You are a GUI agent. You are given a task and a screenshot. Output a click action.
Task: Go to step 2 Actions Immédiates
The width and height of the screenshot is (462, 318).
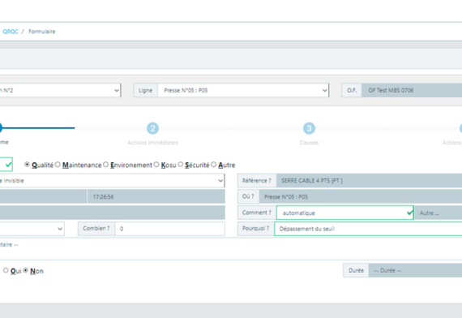click(152, 128)
